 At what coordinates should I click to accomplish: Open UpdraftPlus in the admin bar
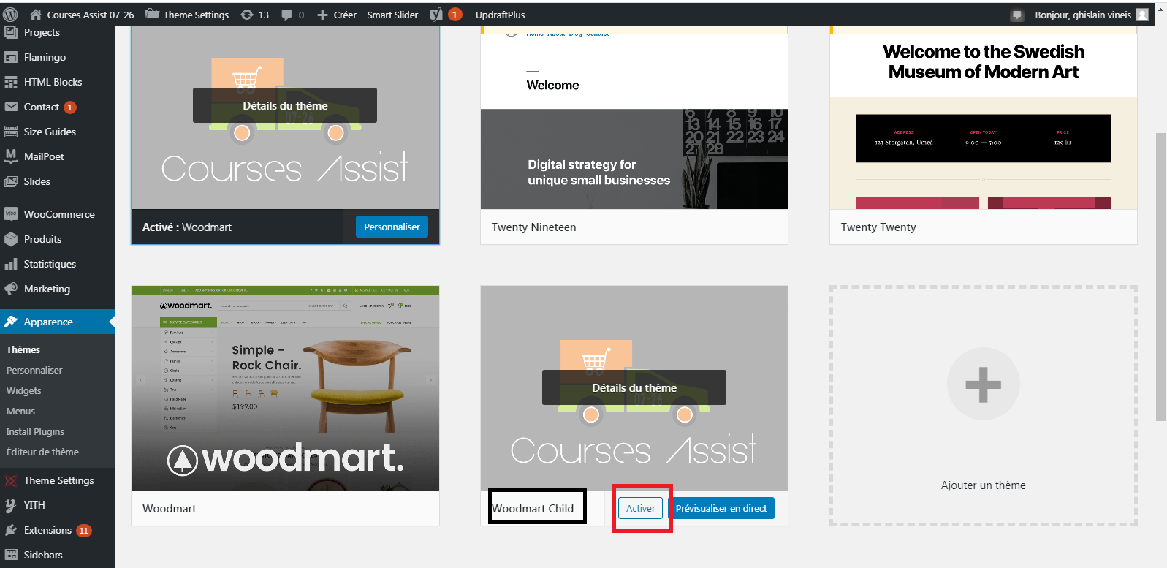[x=500, y=15]
